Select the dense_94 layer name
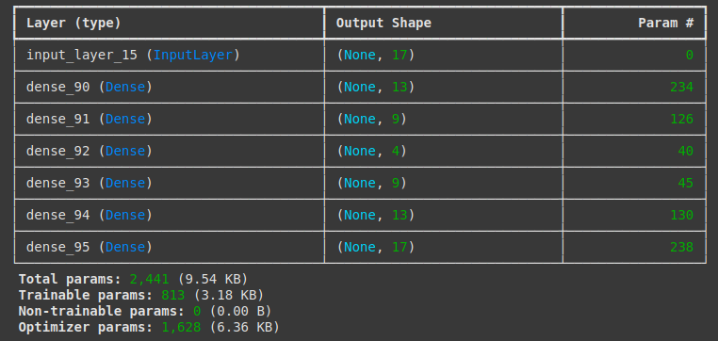This screenshot has width=718, height=341. coord(57,215)
